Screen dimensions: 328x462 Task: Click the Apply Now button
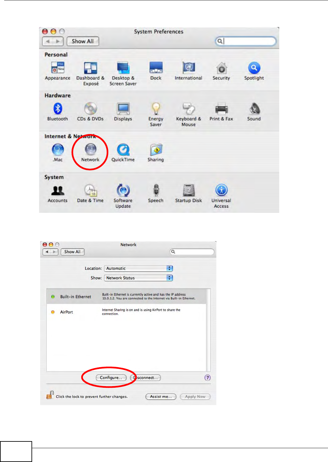195,397
